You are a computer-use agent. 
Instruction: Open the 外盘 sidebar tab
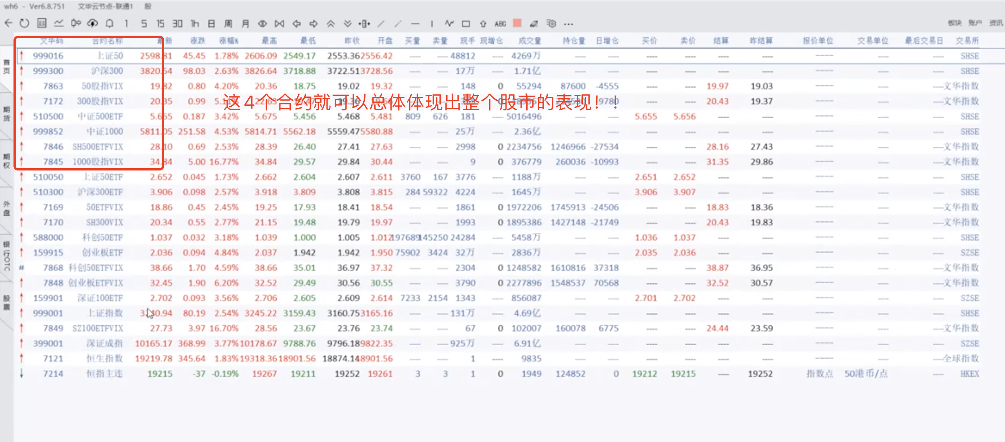[7, 208]
